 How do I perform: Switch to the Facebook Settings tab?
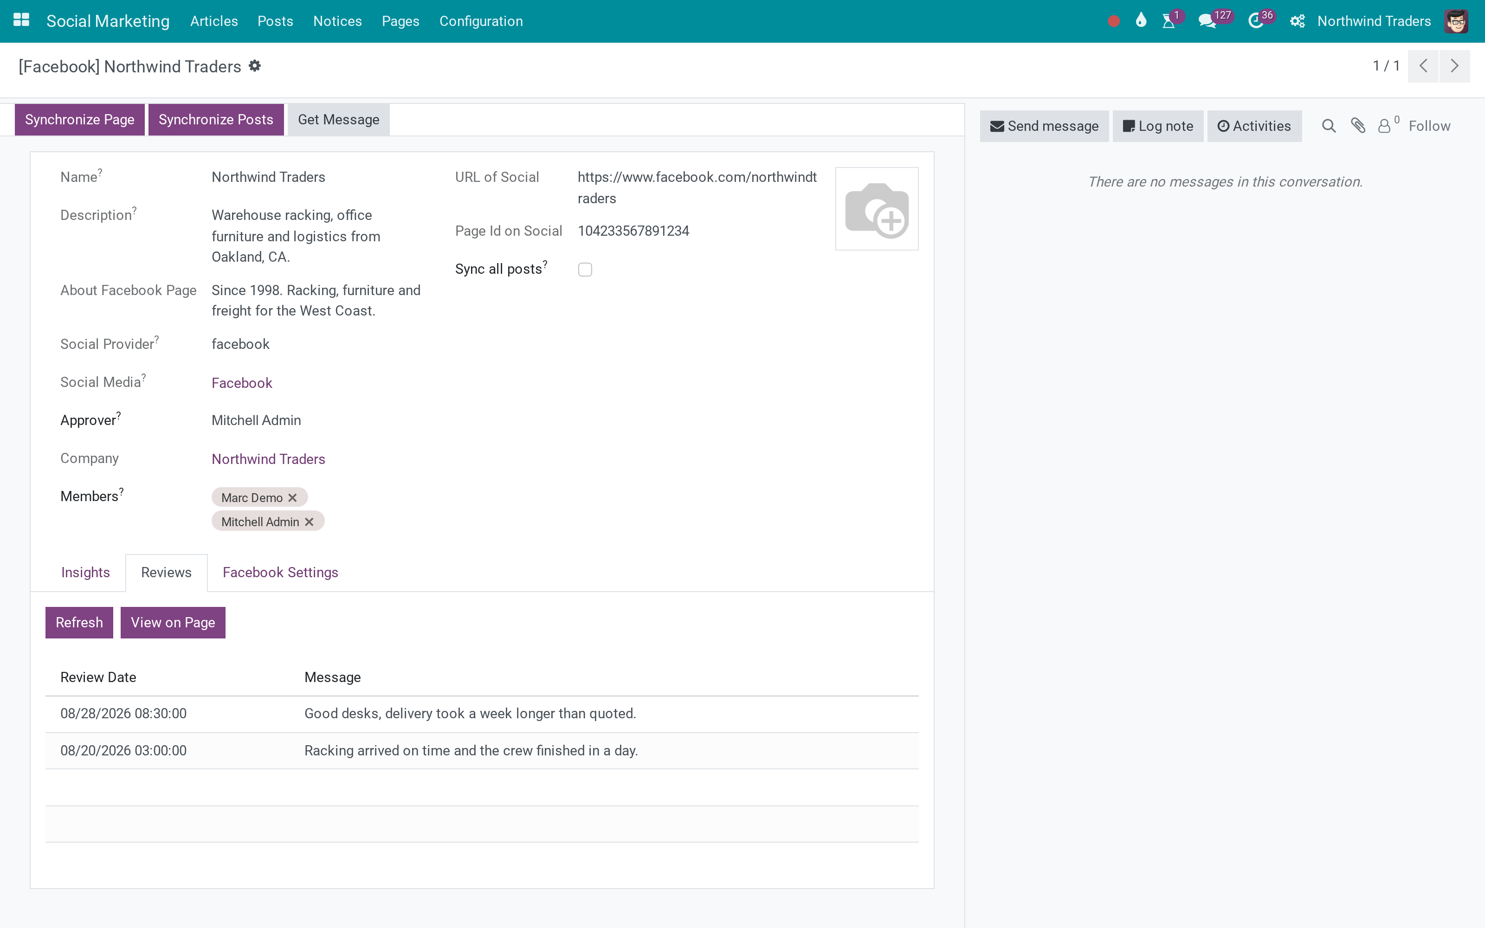(x=280, y=573)
